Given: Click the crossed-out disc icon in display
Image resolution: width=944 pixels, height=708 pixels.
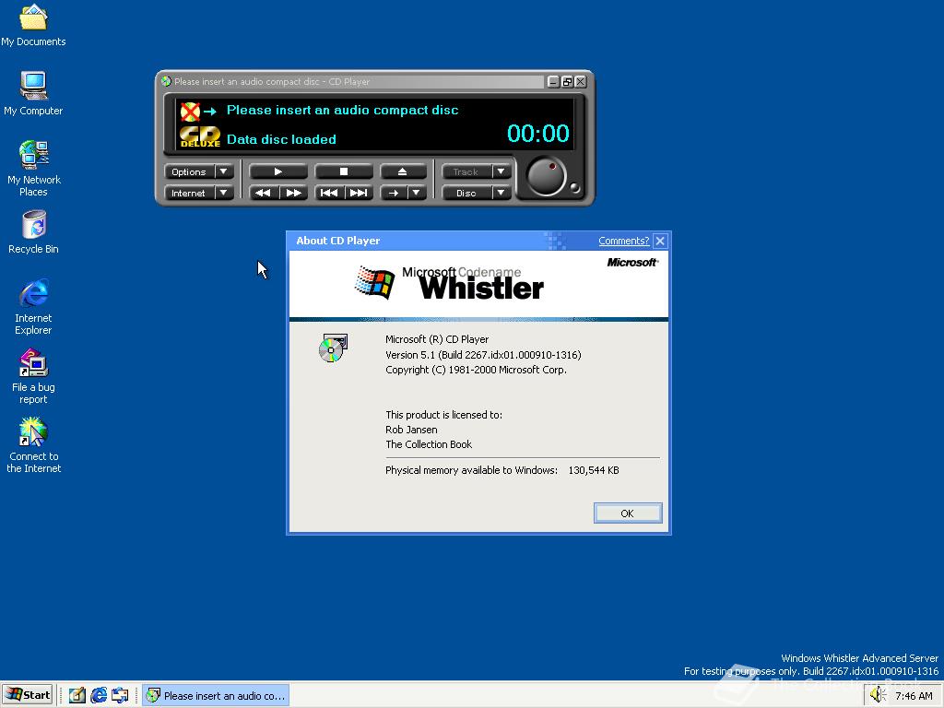Looking at the screenshot, I should [190, 112].
